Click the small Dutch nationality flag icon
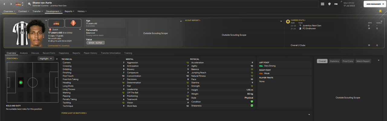 tap(50, 30)
